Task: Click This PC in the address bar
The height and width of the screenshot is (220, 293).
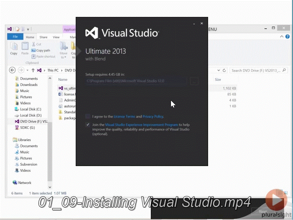Action: pos(53,70)
